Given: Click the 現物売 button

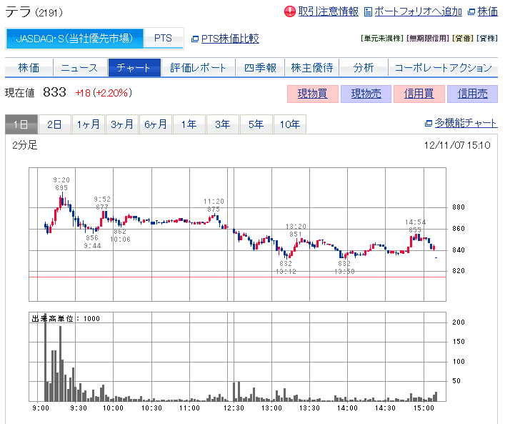Looking at the screenshot, I should click(x=366, y=94).
